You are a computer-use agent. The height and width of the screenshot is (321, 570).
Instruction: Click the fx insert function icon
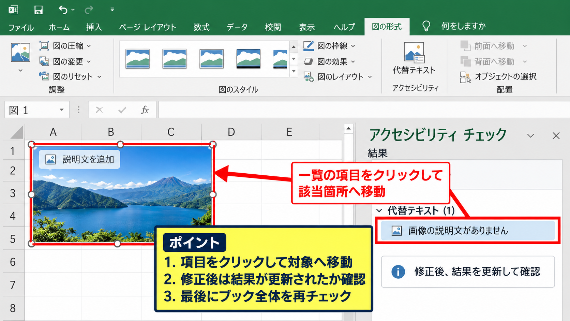point(145,110)
